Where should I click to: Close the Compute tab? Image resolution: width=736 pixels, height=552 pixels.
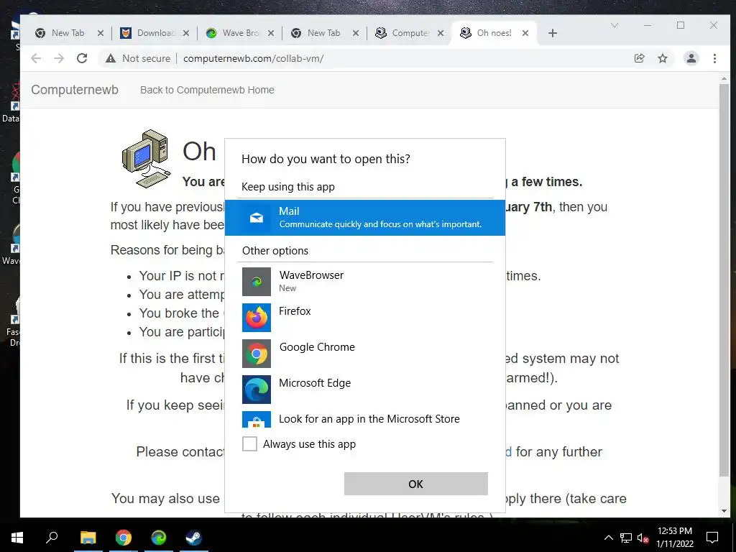[441, 33]
